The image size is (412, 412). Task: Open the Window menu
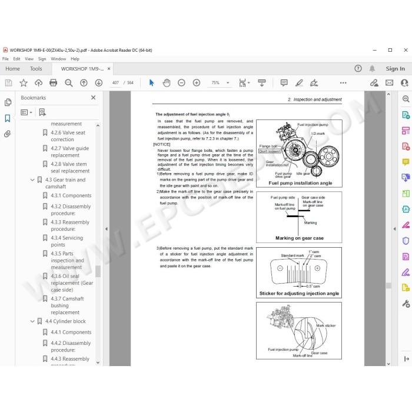click(x=58, y=59)
